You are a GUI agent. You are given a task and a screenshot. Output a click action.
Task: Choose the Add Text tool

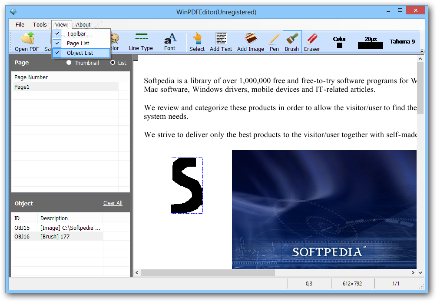(x=221, y=42)
